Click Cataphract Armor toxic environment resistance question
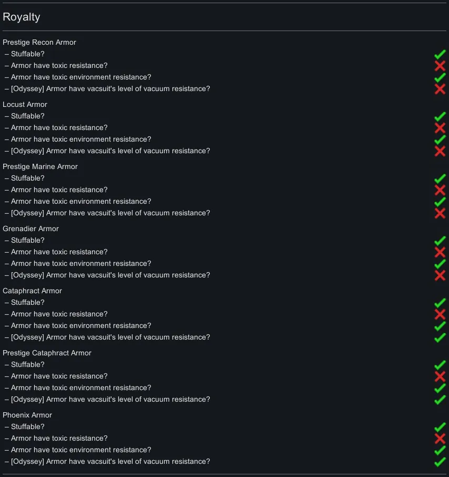The width and height of the screenshot is (449, 477). 81,325
